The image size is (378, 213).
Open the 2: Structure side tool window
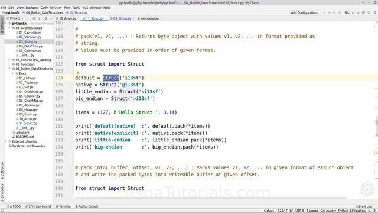(x=2, y=170)
